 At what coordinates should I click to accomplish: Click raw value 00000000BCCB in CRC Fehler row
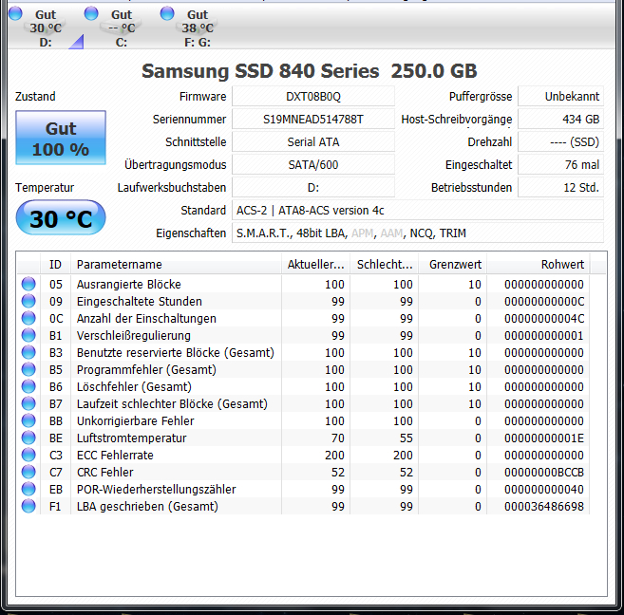click(x=544, y=473)
